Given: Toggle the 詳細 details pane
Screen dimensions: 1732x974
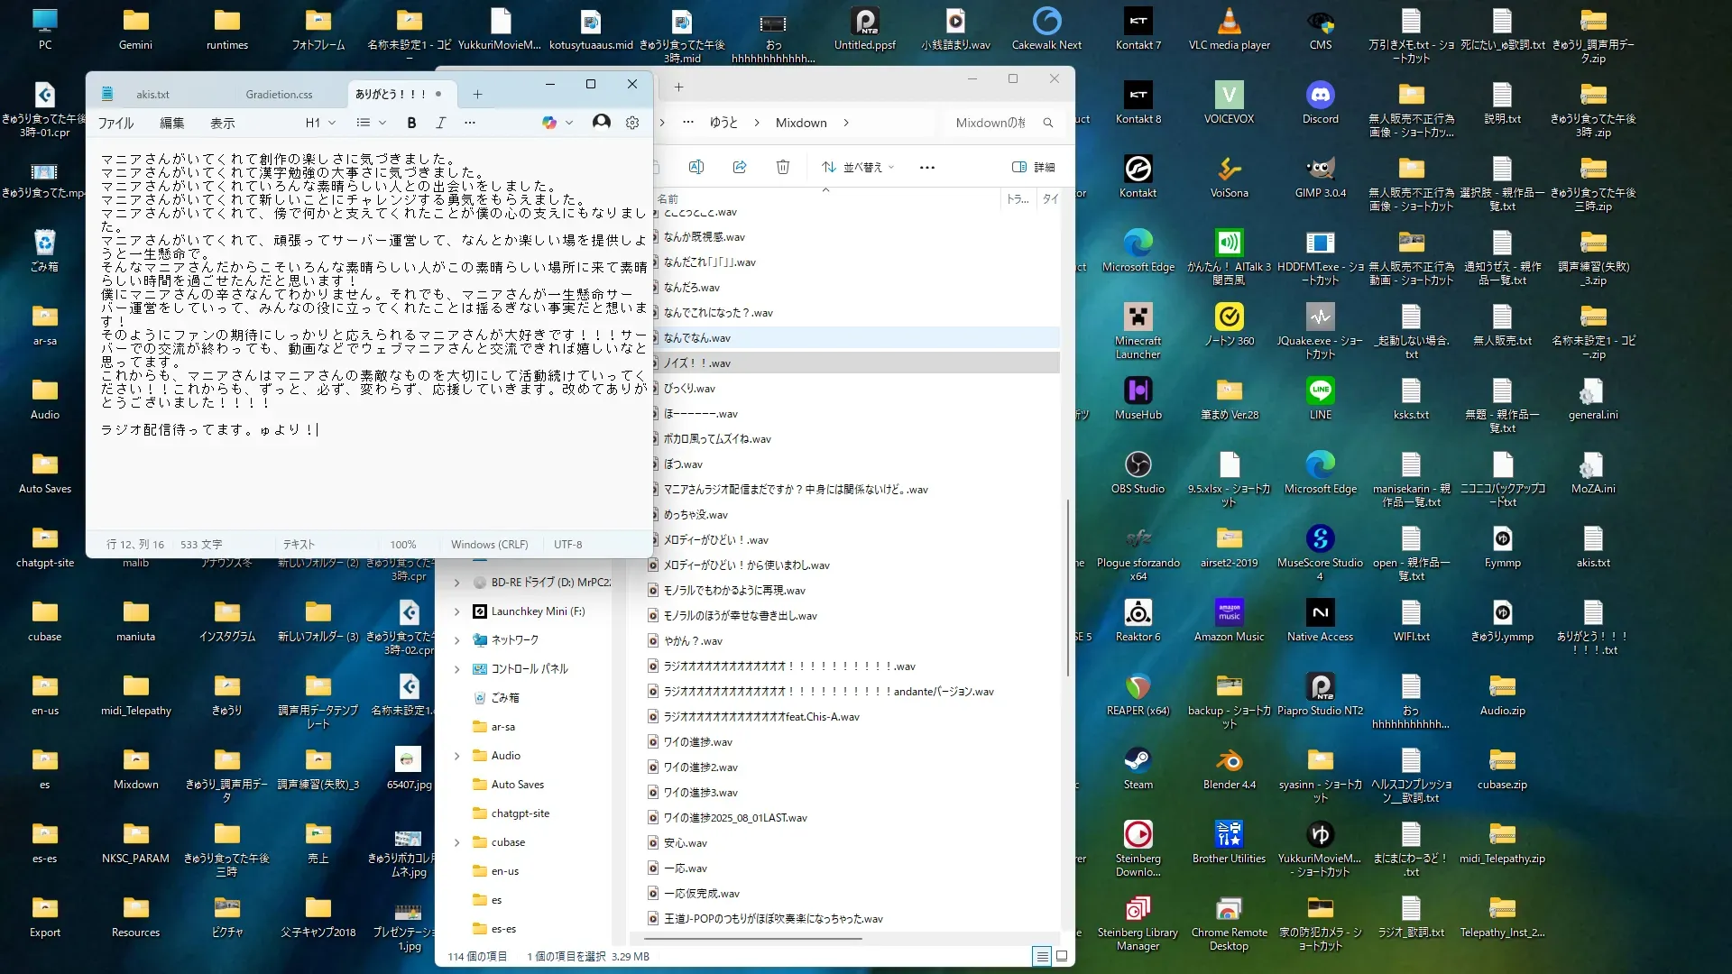Looking at the screenshot, I should coord(1034,167).
